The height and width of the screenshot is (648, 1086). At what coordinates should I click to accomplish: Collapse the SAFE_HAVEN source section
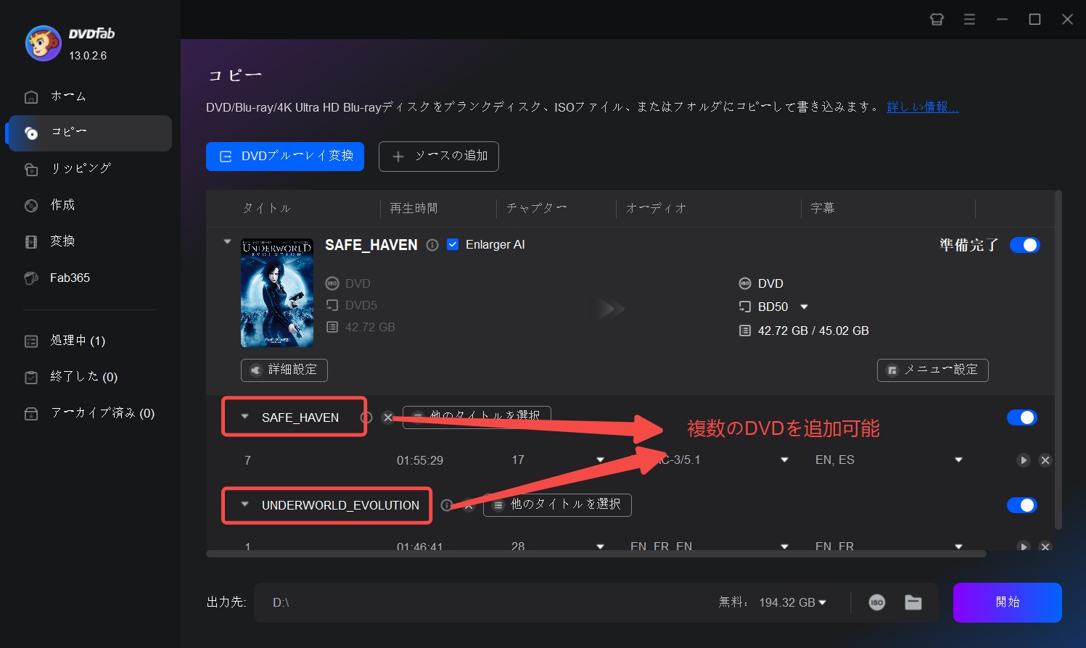point(244,417)
